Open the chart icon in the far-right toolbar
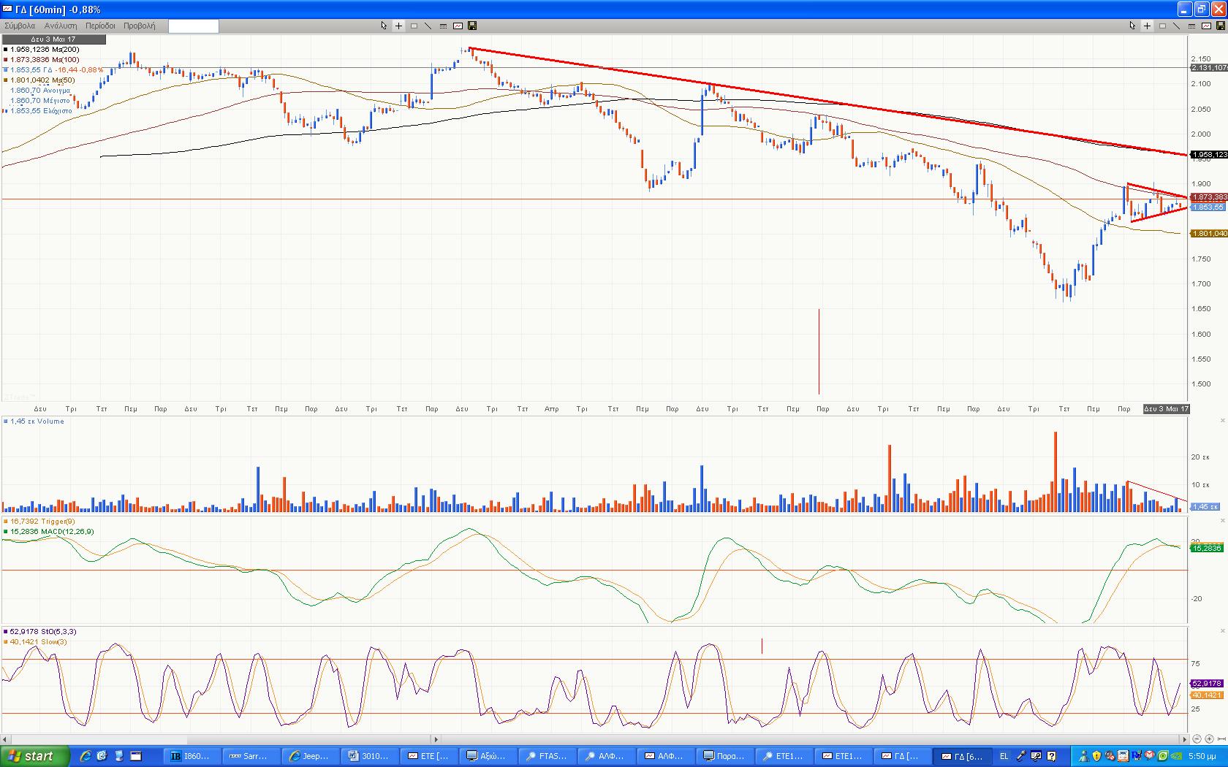The height and width of the screenshot is (767, 1228). (1206, 26)
